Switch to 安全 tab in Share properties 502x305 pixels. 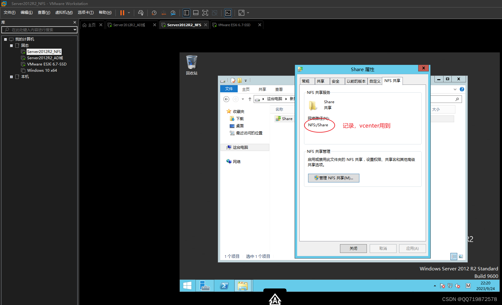click(x=337, y=81)
